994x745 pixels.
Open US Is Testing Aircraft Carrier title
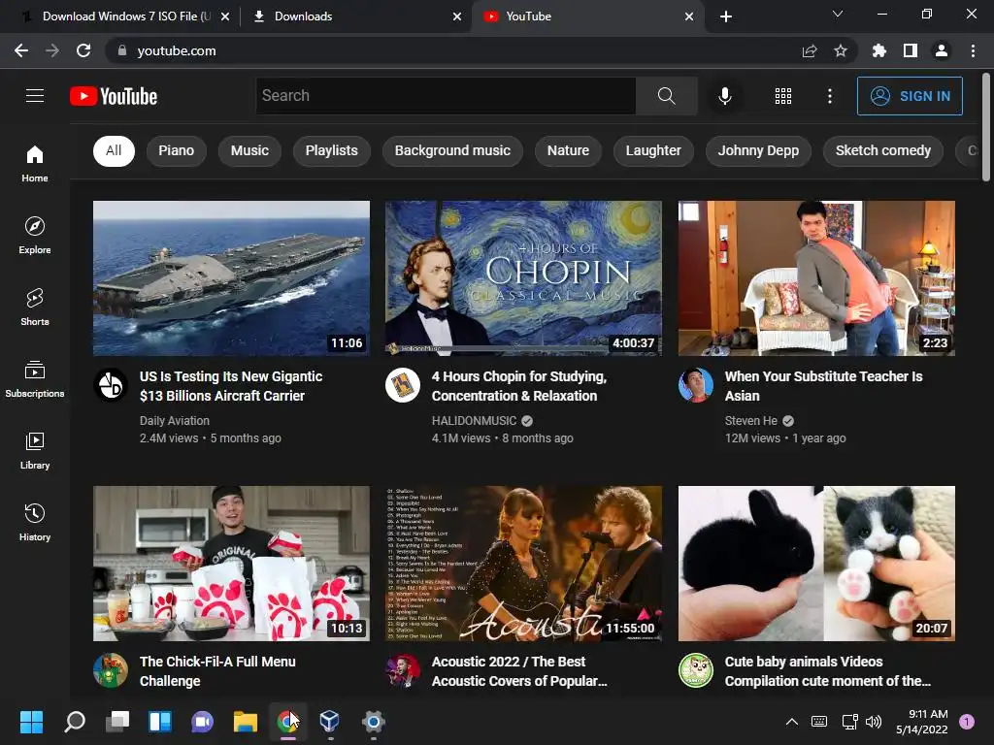pos(231,386)
